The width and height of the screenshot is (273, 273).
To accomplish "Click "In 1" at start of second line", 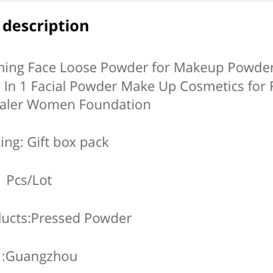I will (15, 86).
